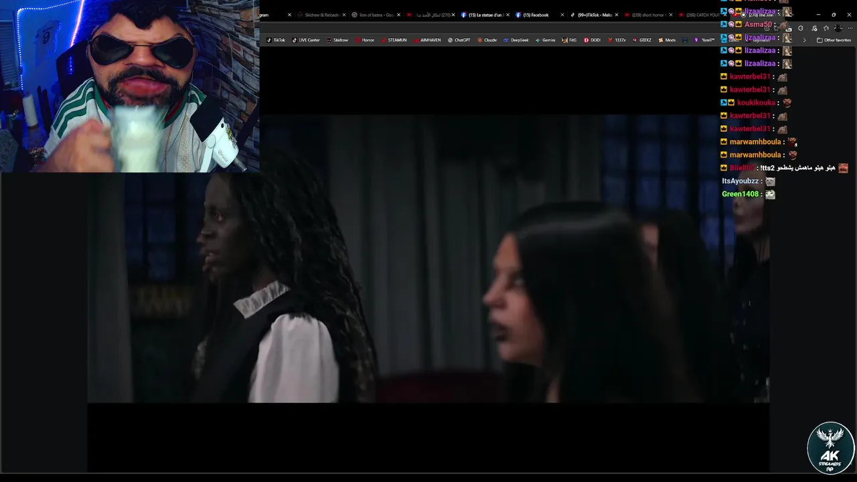Open browser Settings and more menu

click(850, 28)
